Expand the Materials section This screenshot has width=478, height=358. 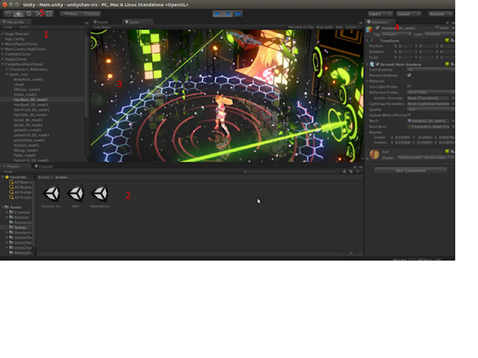click(367, 81)
